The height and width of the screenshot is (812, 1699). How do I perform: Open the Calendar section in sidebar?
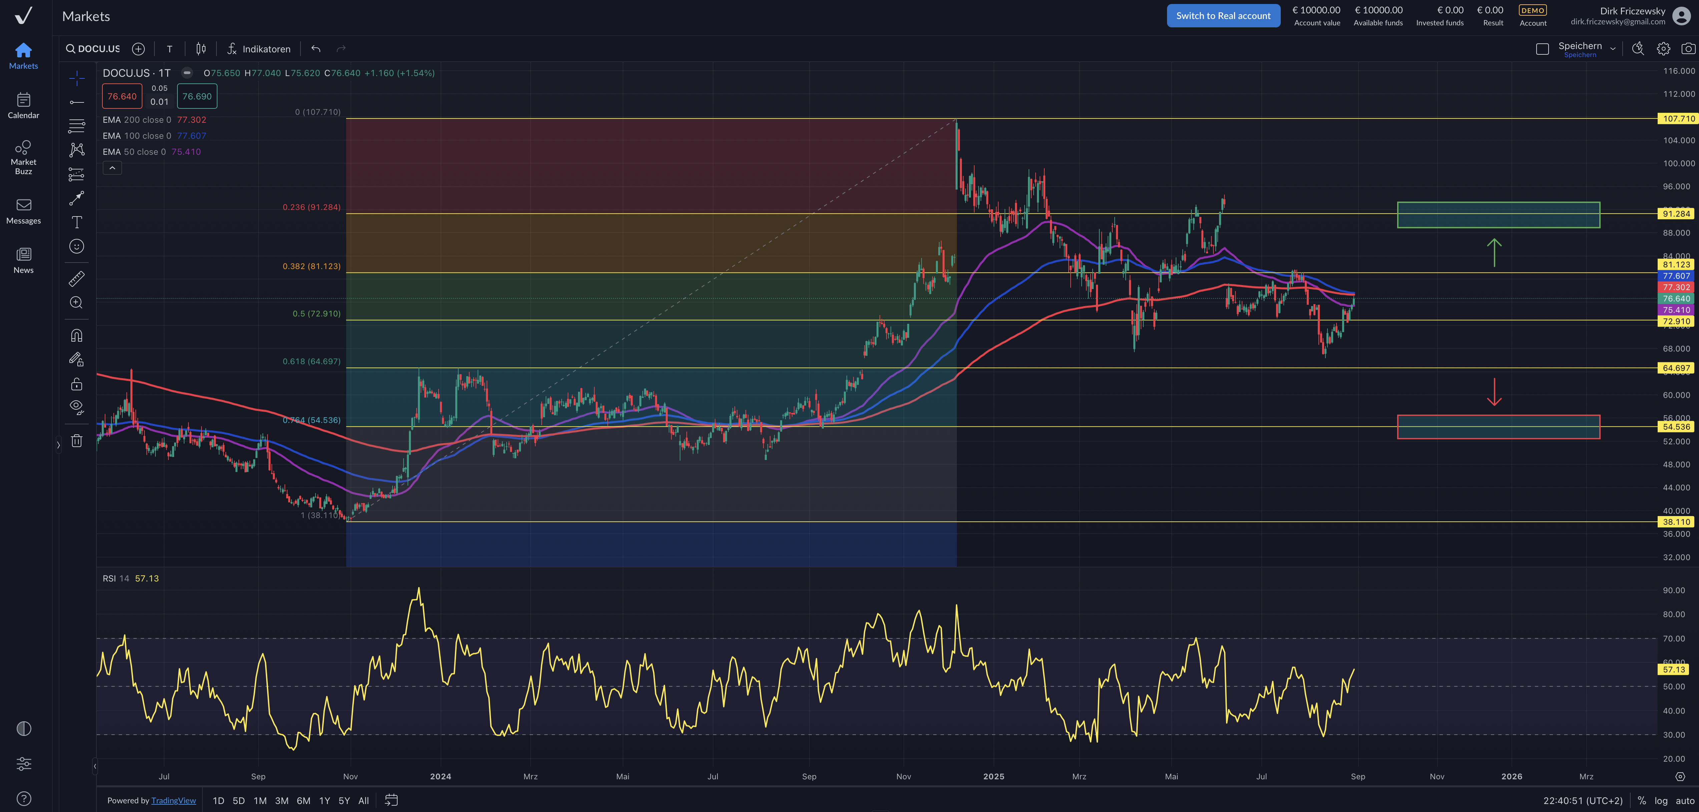click(23, 105)
